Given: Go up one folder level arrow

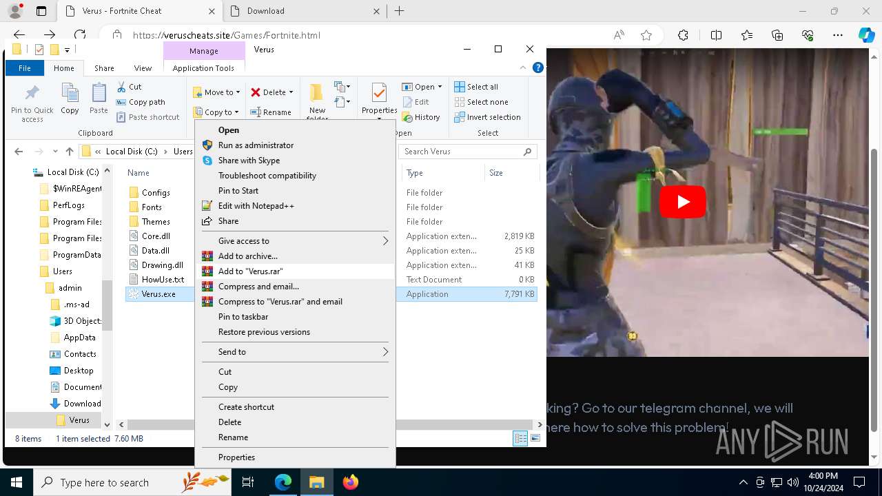Looking at the screenshot, I should click(x=69, y=152).
